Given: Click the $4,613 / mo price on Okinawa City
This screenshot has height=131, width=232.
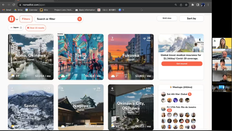Looking at the screenshot, I should 143,126.
